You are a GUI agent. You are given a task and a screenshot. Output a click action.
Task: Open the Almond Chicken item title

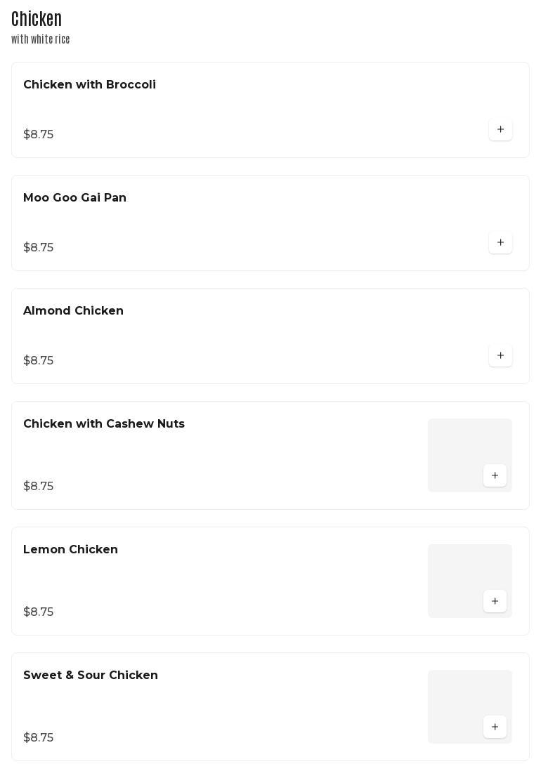click(x=73, y=311)
